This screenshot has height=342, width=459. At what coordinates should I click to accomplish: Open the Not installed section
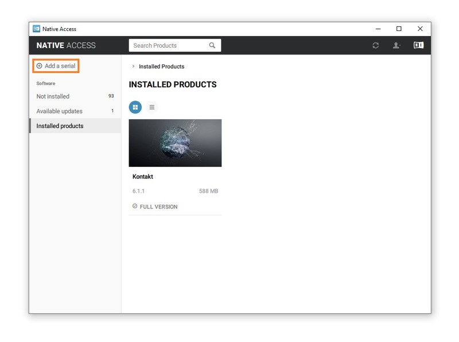53,96
